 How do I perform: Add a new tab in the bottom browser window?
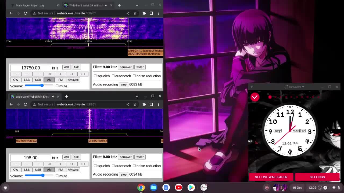click(66, 96)
